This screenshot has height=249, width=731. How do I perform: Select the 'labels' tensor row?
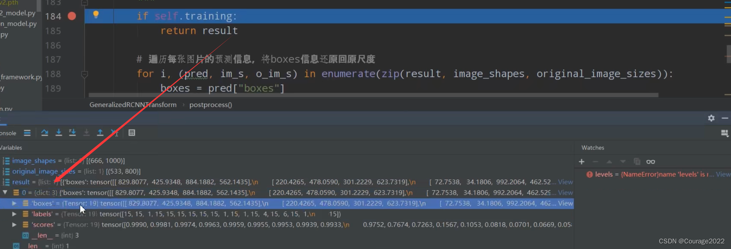287,214
